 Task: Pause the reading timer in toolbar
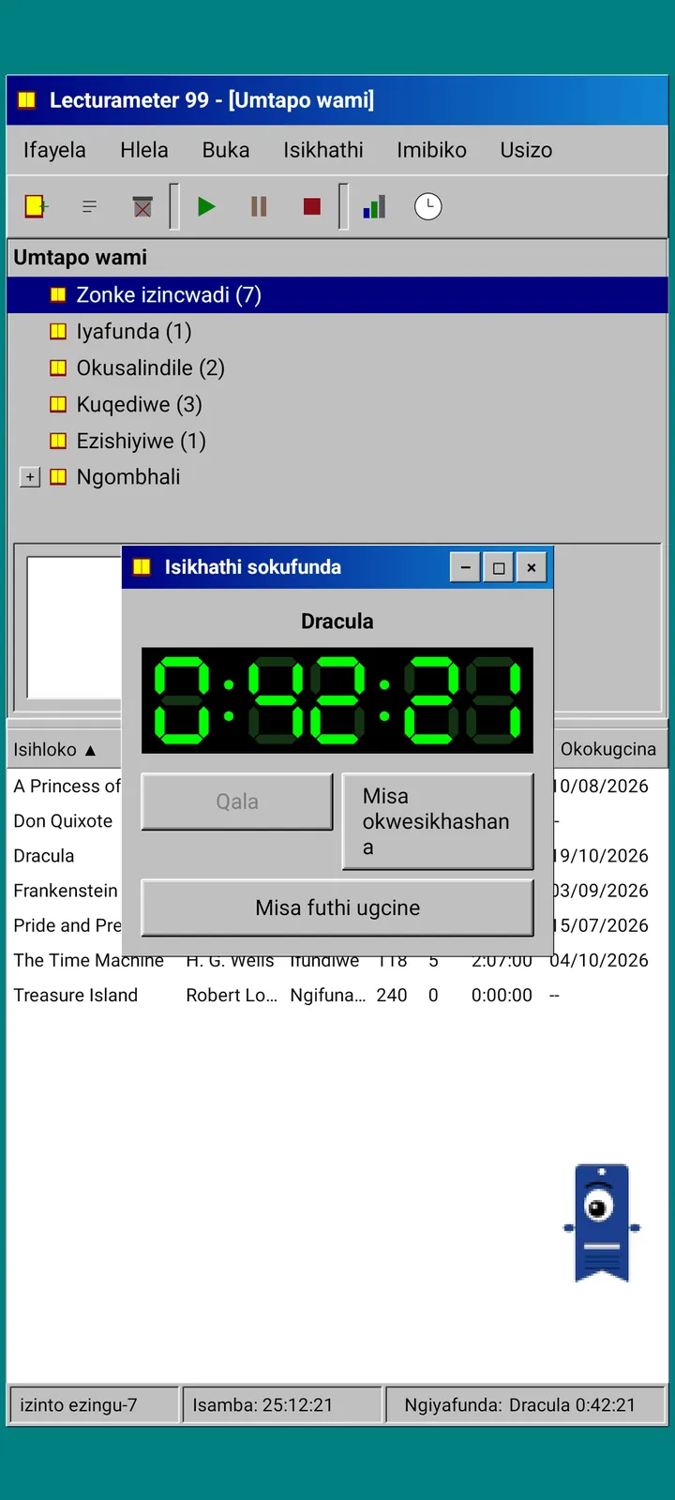pyautogui.click(x=259, y=206)
